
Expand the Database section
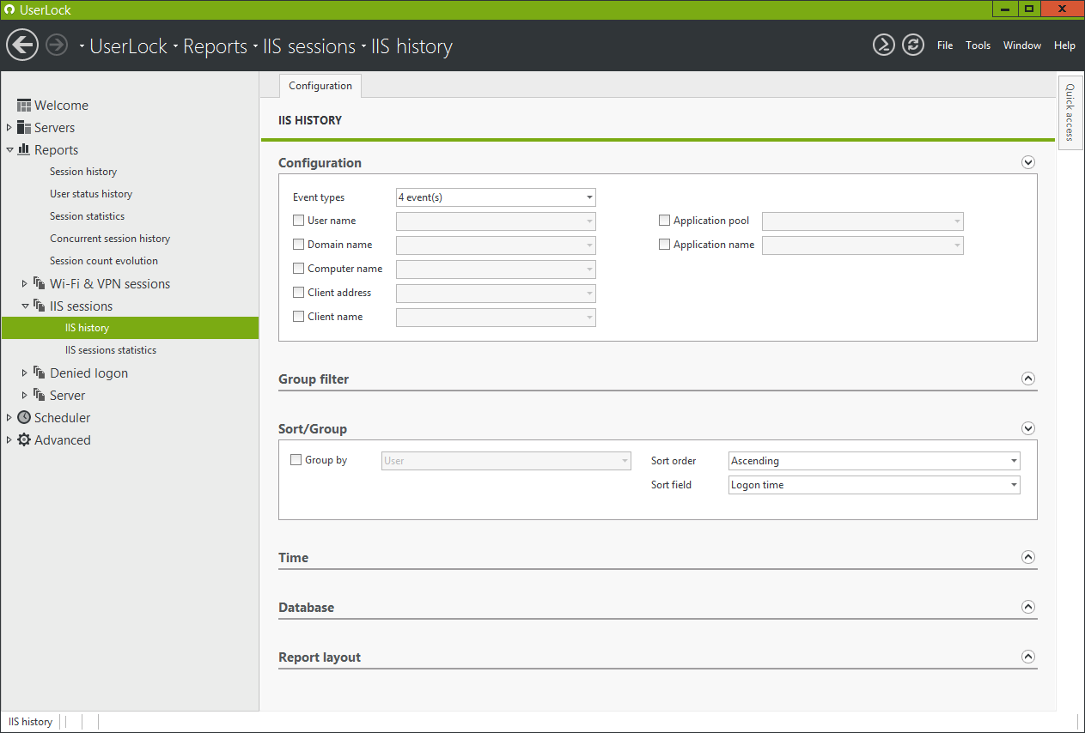point(1028,607)
